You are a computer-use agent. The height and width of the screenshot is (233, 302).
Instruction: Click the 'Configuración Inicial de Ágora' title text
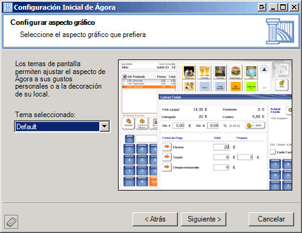[65, 7]
